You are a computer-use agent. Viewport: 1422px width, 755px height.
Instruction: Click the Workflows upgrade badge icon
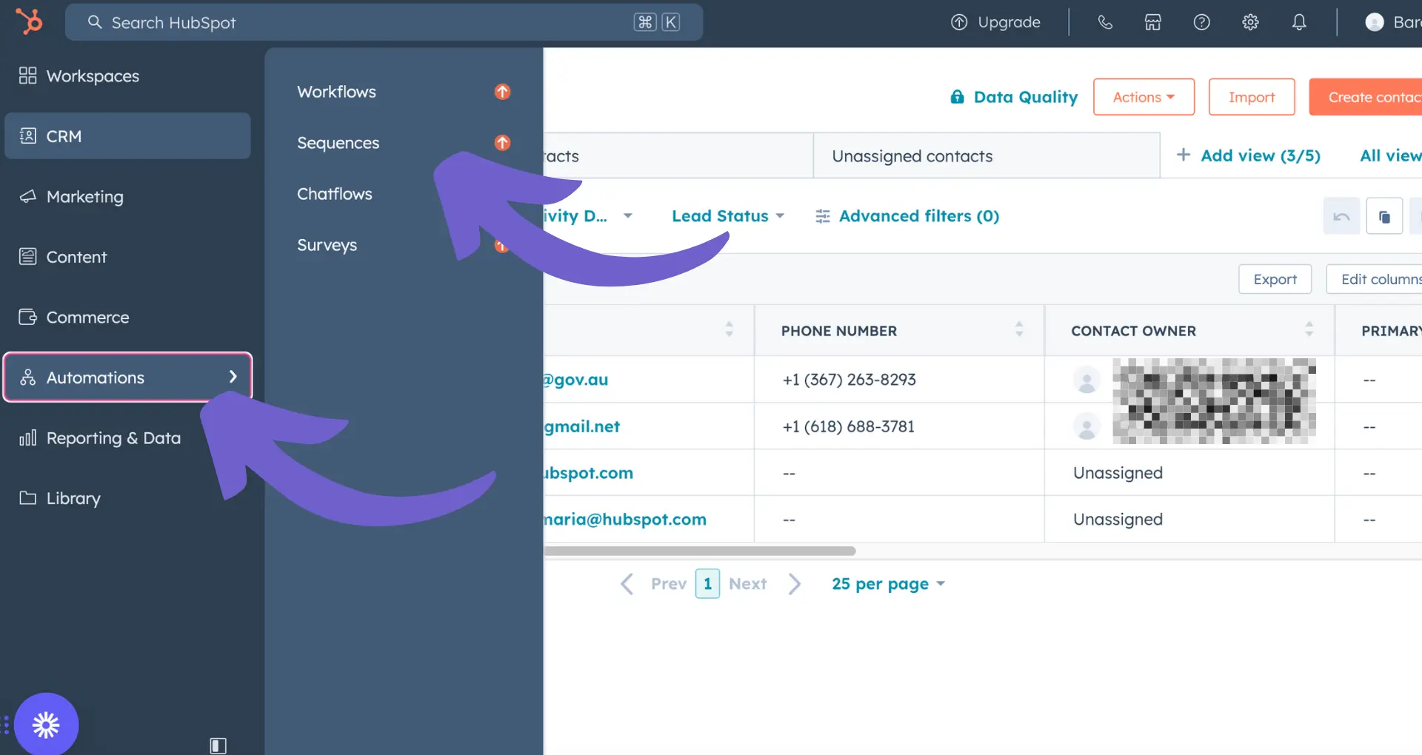[502, 92]
